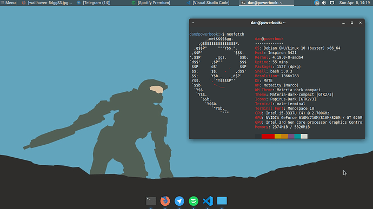373x209 pixels.
Task: Click the red 'dan@powerbook' header in neofetch
Action: [x=269, y=39]
